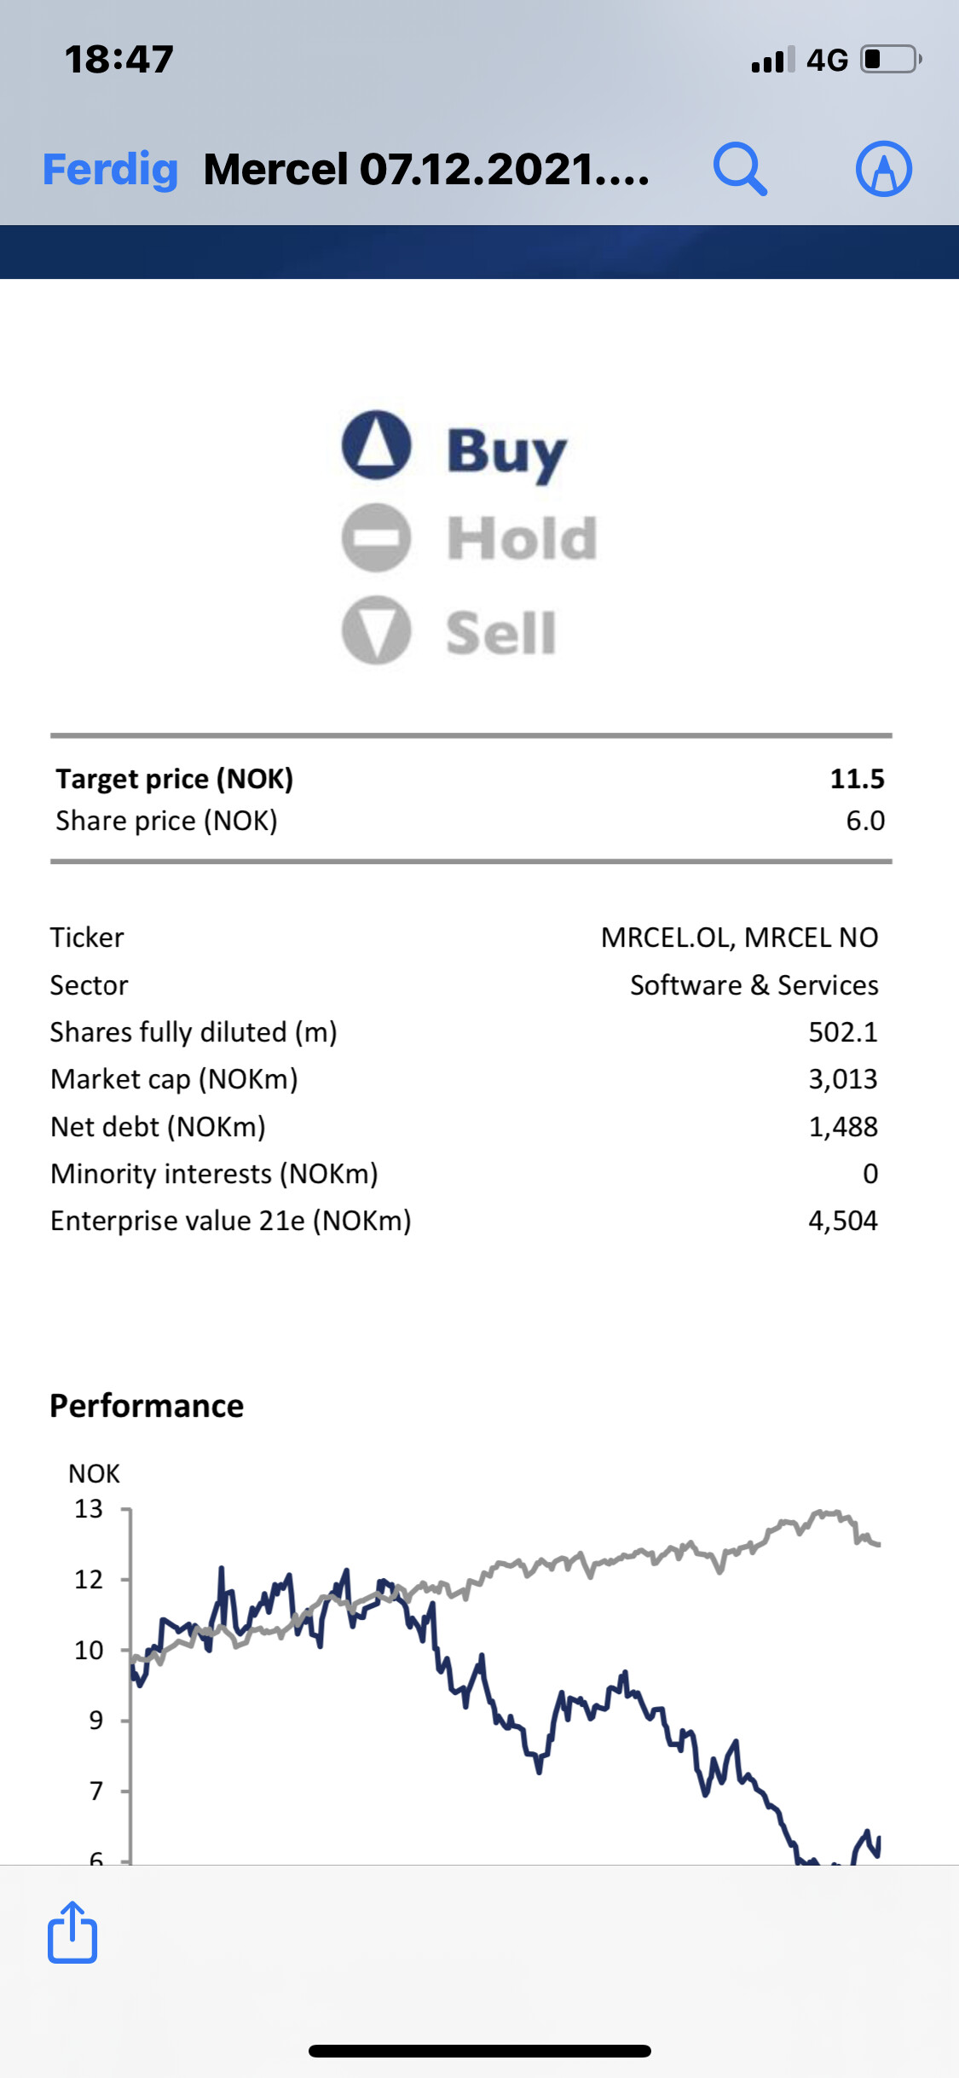
Task: Tap the Mercel 07.12.2021 document title
Action: (426, 169)
